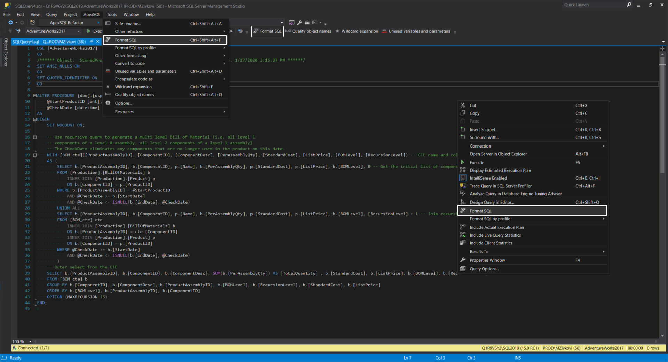Toggle IntelliSense Enabled in the context menu
Screen dimensions: 668x362
(x=488, y=178)
